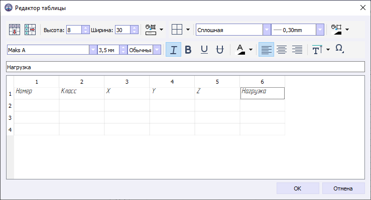Select column header 4
This screenshot has width=371, height=200.
click(x=172, y=82)
